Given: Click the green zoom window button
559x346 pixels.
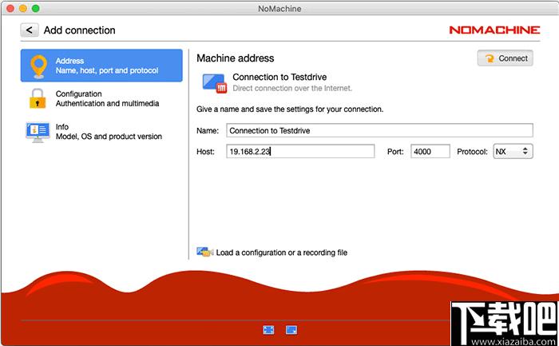Looking at the screenshot, I should pyautogui.click(x=35, y=8).
